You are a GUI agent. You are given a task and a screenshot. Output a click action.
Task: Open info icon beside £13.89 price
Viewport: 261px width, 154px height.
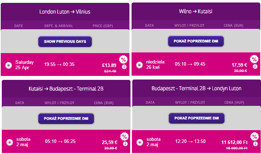pos(124,67)
